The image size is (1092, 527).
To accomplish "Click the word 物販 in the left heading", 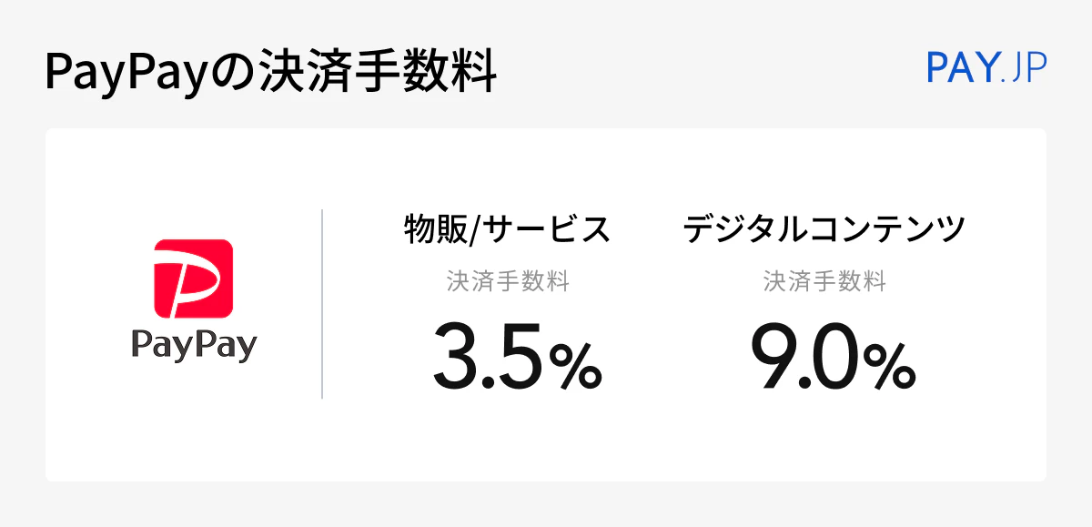I will (433, 231).
